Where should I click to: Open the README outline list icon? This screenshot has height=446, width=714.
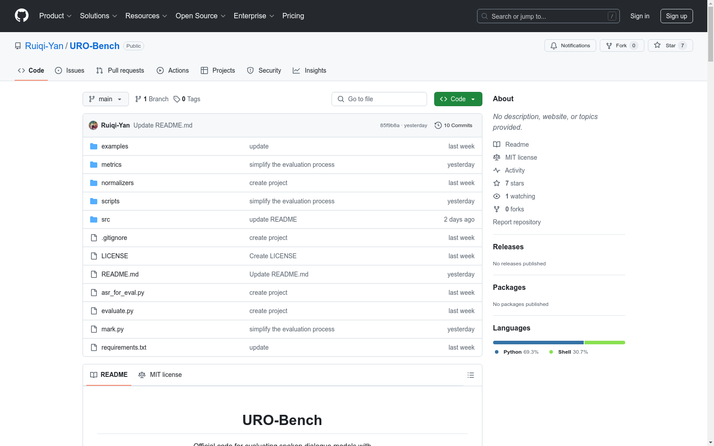[470, 375]
